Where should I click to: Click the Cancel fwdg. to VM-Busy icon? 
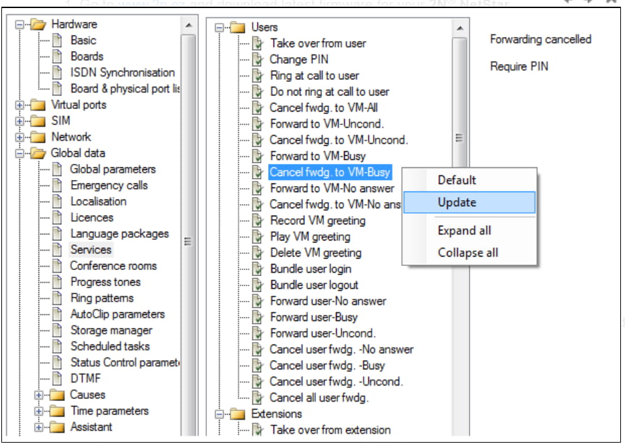point(258,172)
